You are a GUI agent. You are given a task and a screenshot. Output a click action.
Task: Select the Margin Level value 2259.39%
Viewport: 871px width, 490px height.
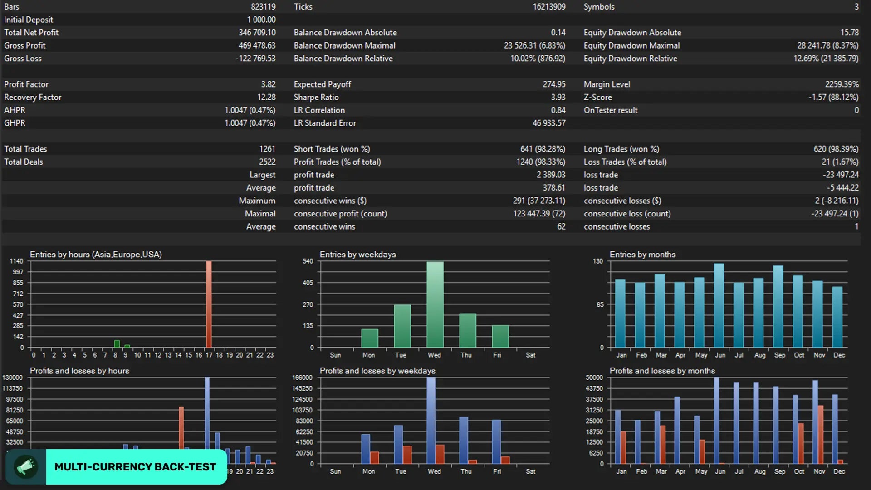coord(842,84)
